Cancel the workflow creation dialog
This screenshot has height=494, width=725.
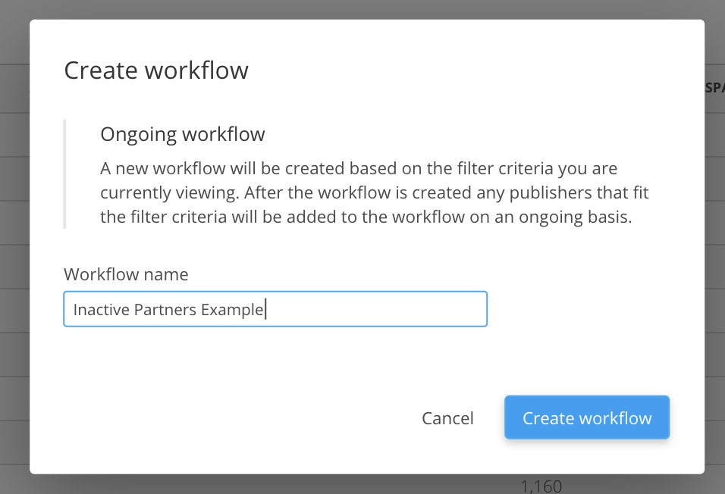click(x=447, y=418)
